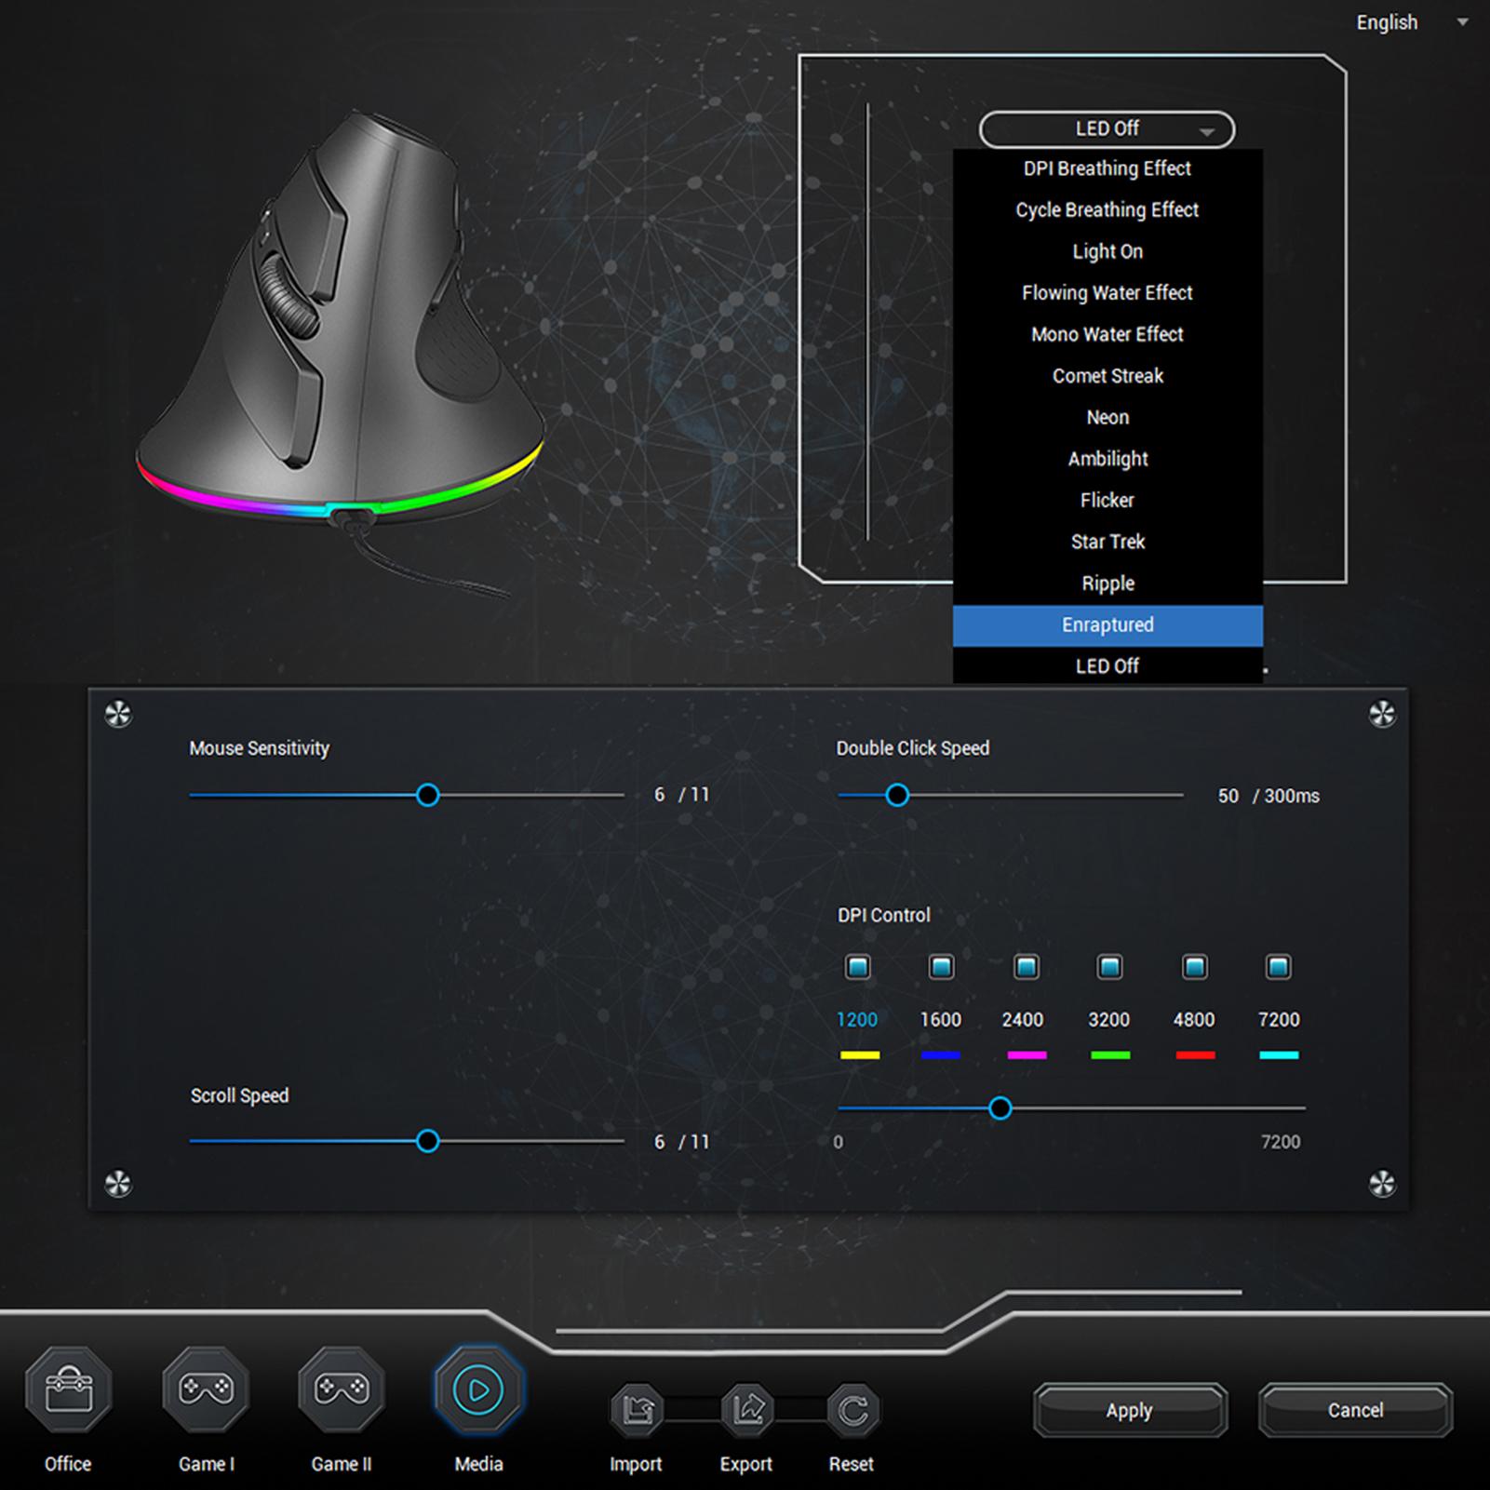Select Comet Streak lighting effect
1490x1490 pixels.
tap(1107, 376)
